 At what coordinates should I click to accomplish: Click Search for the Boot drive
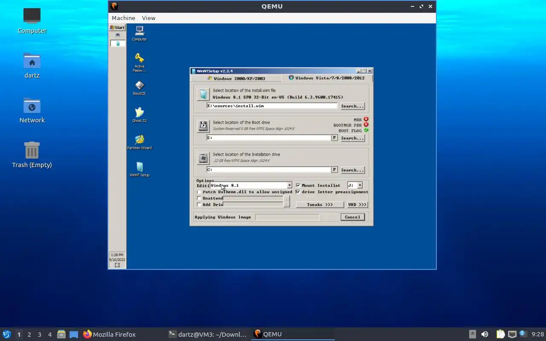[x=352, y=138]
